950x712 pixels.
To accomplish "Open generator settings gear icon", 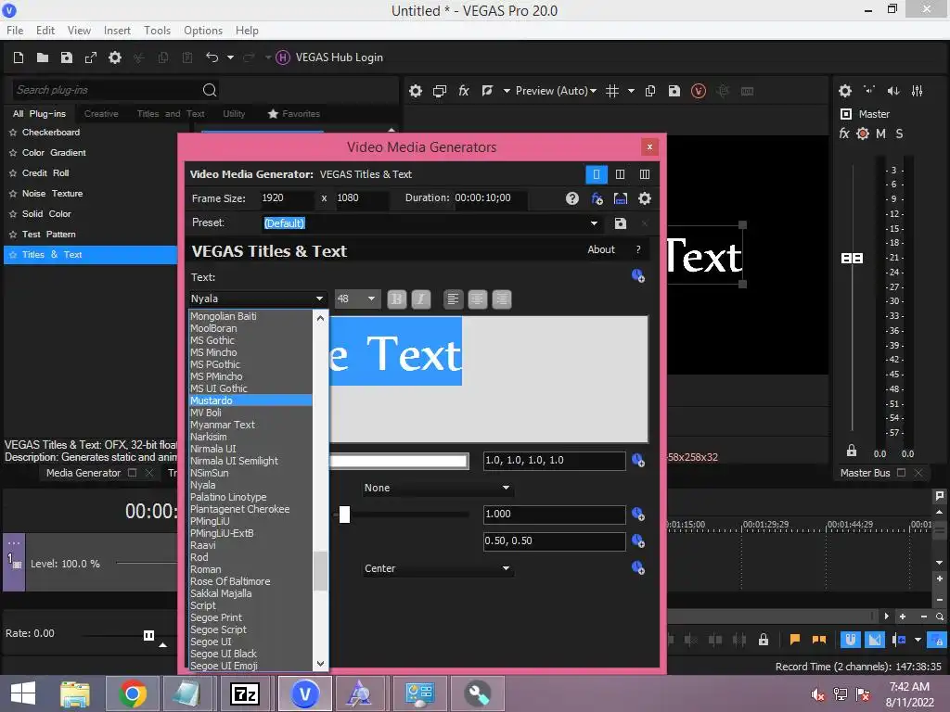I will tap(645, 198).
